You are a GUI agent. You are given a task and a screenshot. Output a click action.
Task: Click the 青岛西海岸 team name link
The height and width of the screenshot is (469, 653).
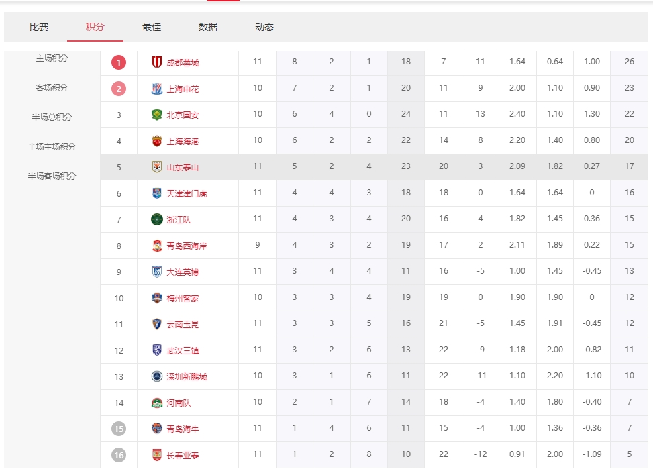(x=187, y=246)
